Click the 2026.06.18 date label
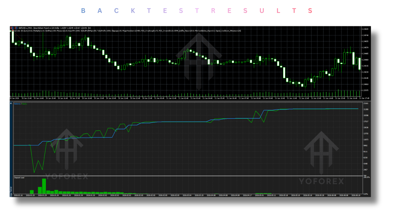This screenshot has height=221, width=393. tap(356, 195)
